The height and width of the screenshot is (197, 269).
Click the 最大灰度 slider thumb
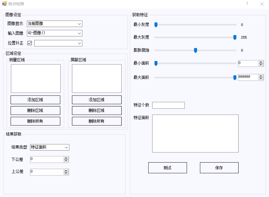tap(235, 37)
